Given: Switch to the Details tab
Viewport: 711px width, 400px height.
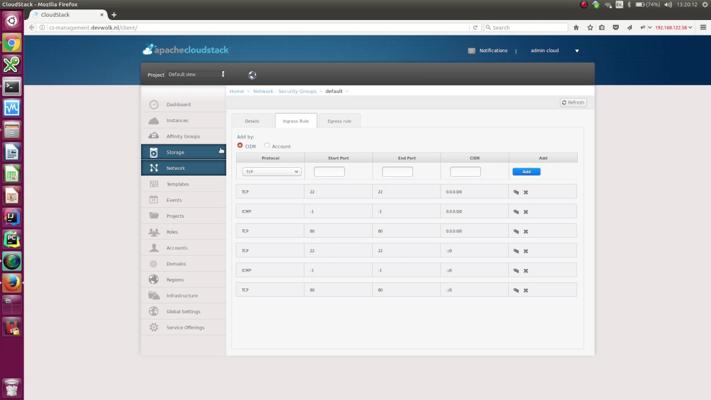Looking at the screenshot, I should click(x=252, y=121).
